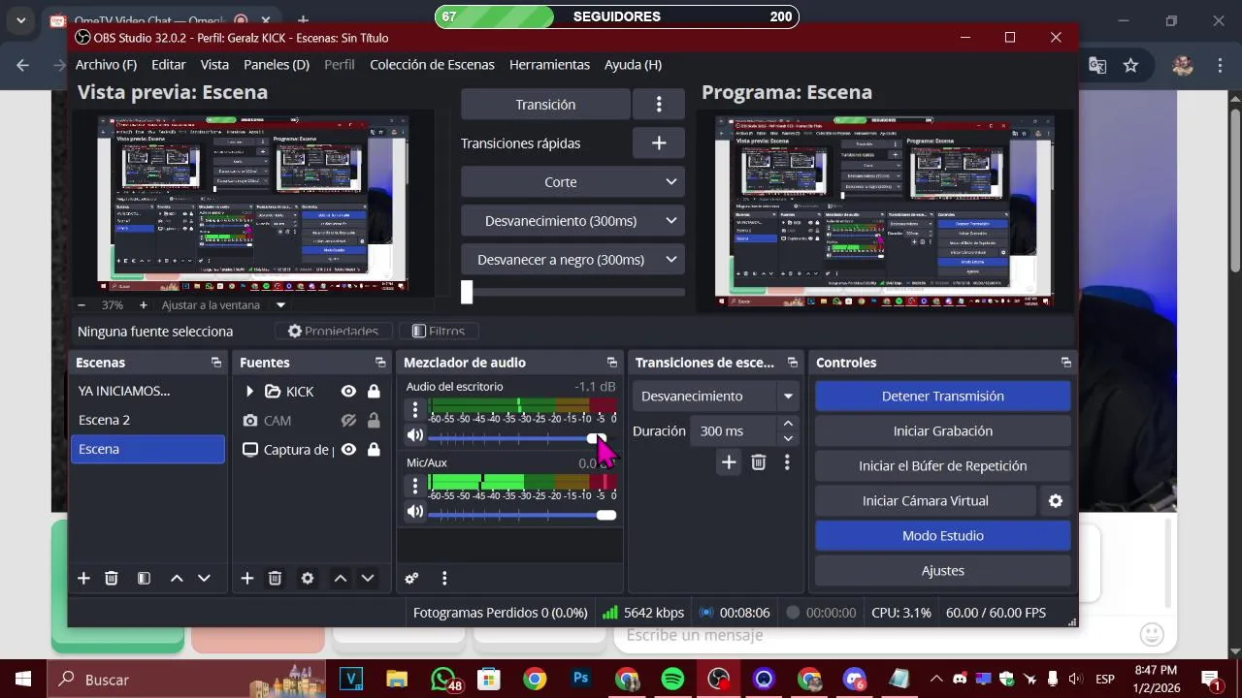Image resolution: width=1242 pixels, height=698 pixels.
Task: Unlock the KICK source padlock
Action: pos(374,391)
